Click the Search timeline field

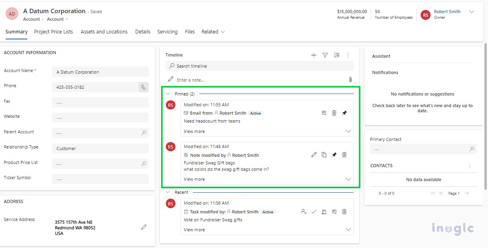(260, 66)
